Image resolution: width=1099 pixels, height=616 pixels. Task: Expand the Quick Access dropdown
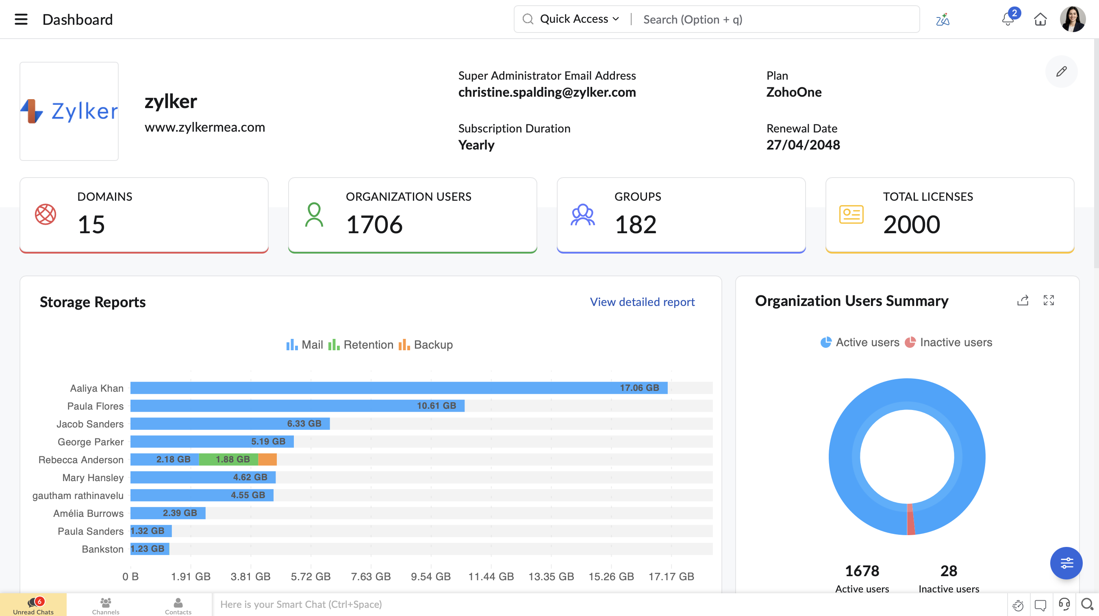579,19
